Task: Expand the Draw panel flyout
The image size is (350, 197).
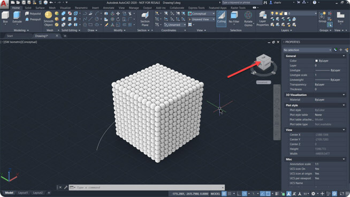Action: [93, 30]
